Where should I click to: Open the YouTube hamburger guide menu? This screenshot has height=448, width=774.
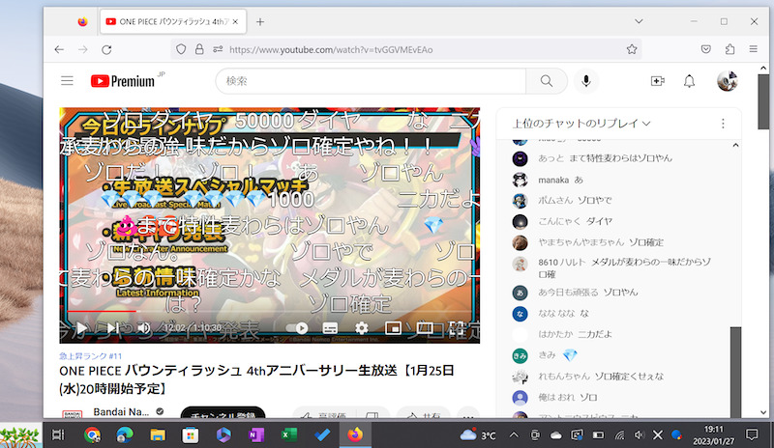67,82
